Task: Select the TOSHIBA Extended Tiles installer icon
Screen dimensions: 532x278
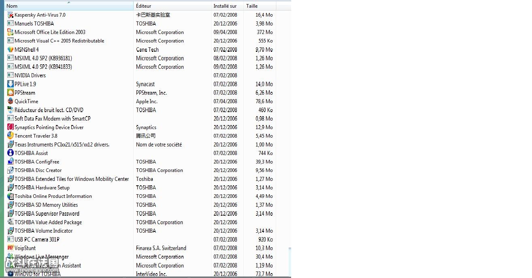Action: [x=11, y=179]
